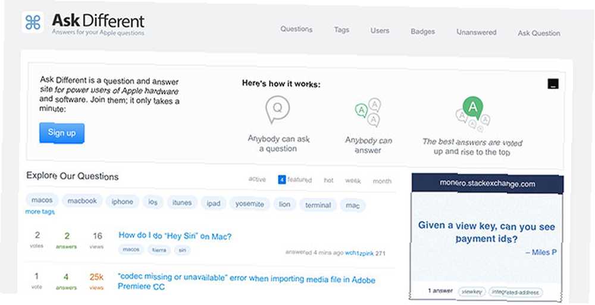Click the Ask Different command-key logo icon
The height and width of the screenshot is (305, 595).
(33, 23)
